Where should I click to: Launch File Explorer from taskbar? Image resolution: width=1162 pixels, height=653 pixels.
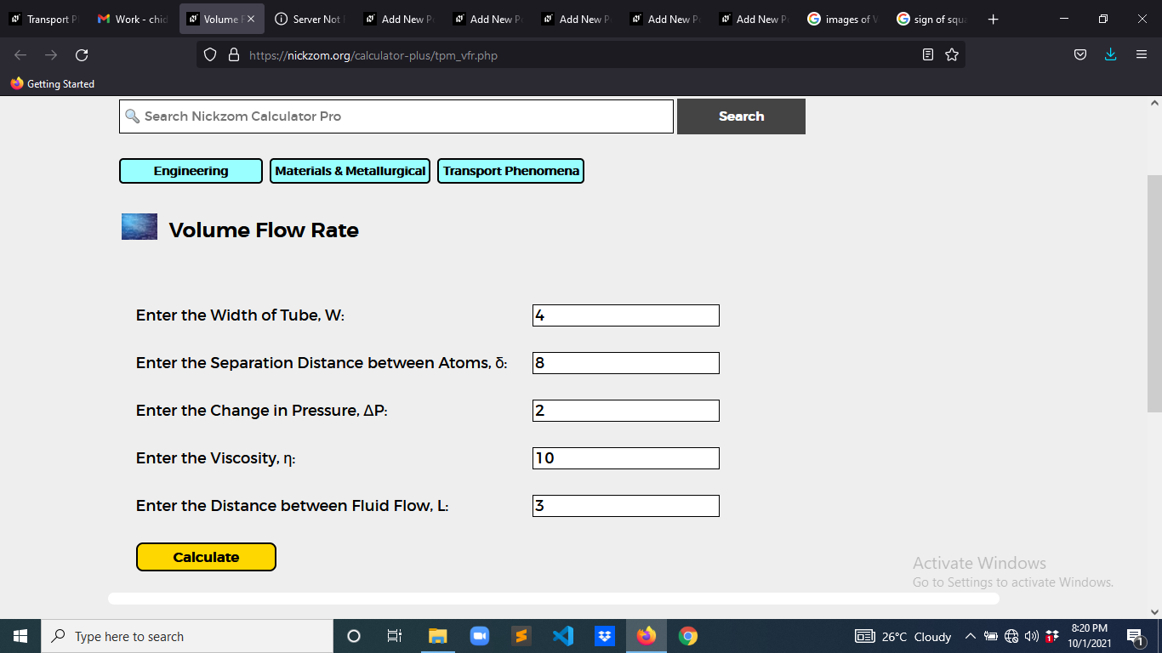[x=437, y=636]
